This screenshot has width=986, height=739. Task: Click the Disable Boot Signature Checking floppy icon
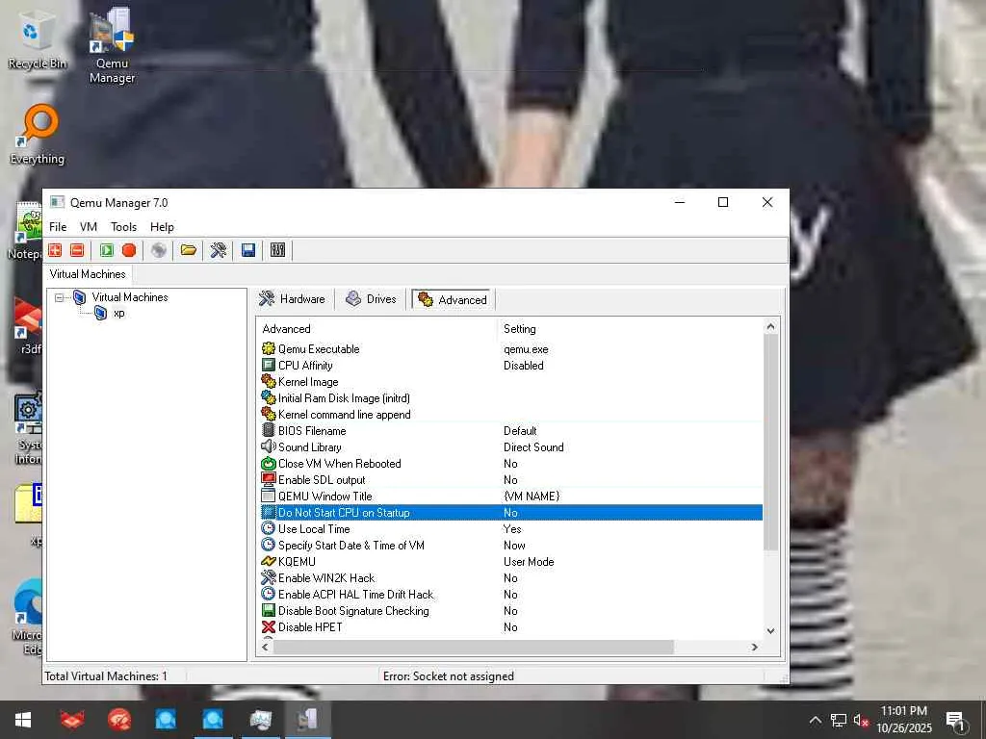(269, 610)
